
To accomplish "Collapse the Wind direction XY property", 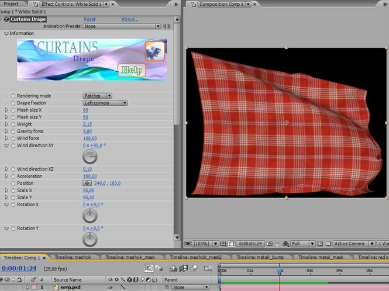I will (6, 145).
